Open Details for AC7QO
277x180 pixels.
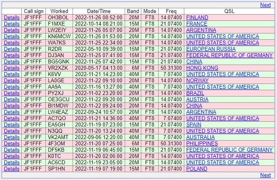[x=12, y=118]
